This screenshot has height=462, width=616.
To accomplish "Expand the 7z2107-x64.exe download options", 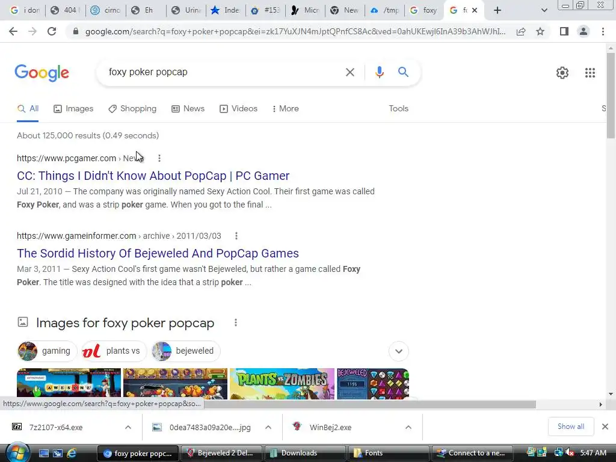I will 128,427.
